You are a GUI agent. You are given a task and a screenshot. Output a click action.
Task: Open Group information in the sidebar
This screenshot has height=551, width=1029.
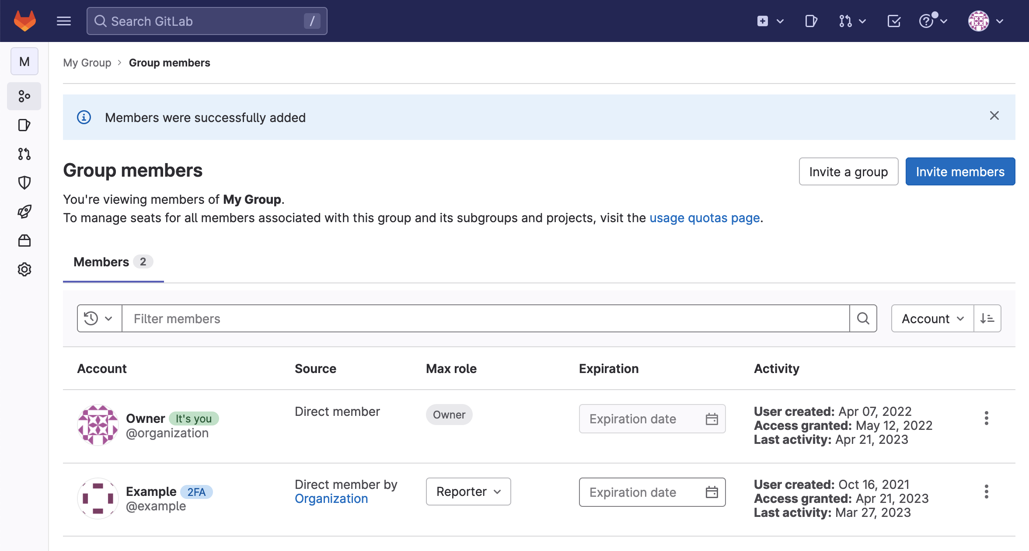click(24, 96)
